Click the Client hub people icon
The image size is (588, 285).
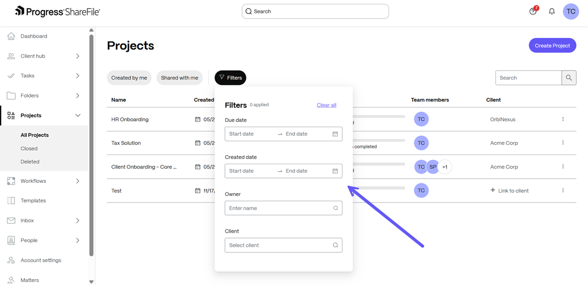point(11,56)
